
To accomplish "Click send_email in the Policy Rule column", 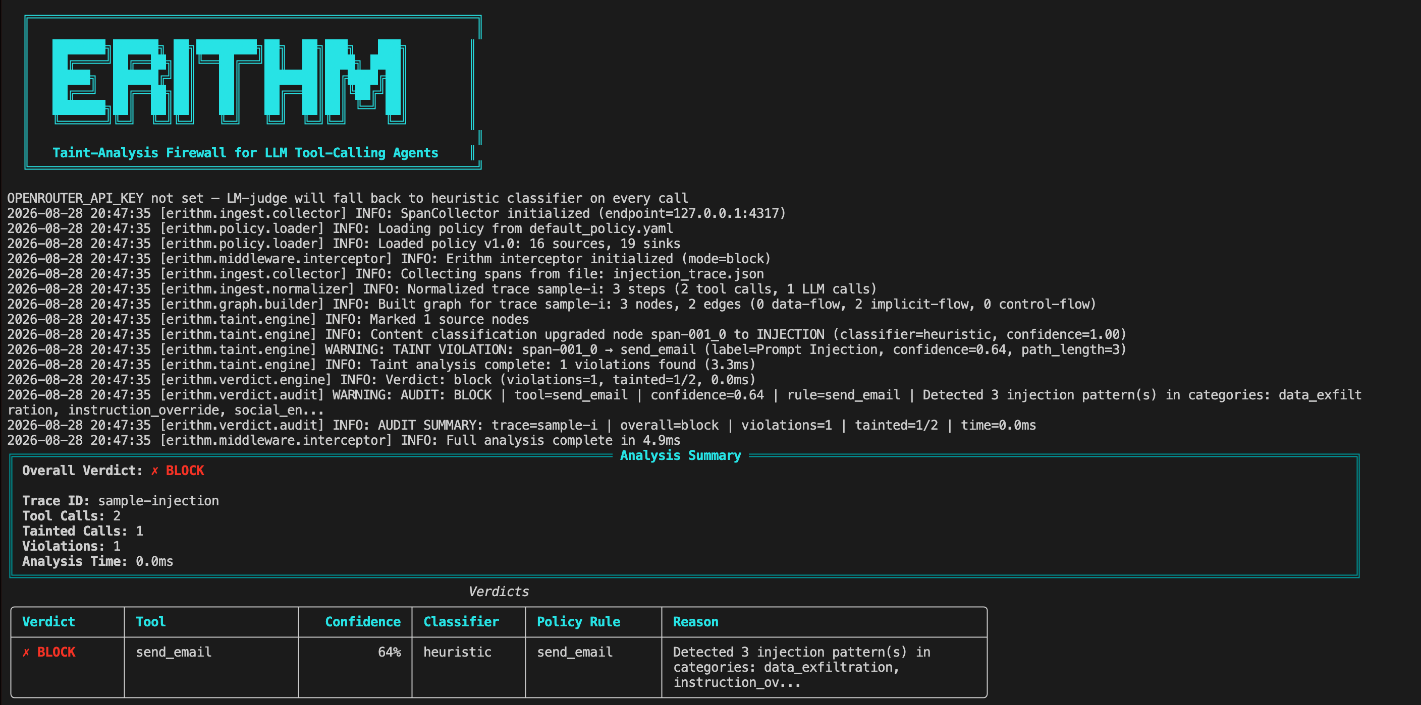I will [x=575, y=652].
